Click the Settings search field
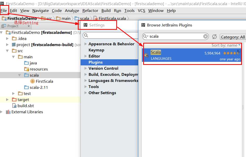Viewport: 246px width, 157px height. coord(110,35)
